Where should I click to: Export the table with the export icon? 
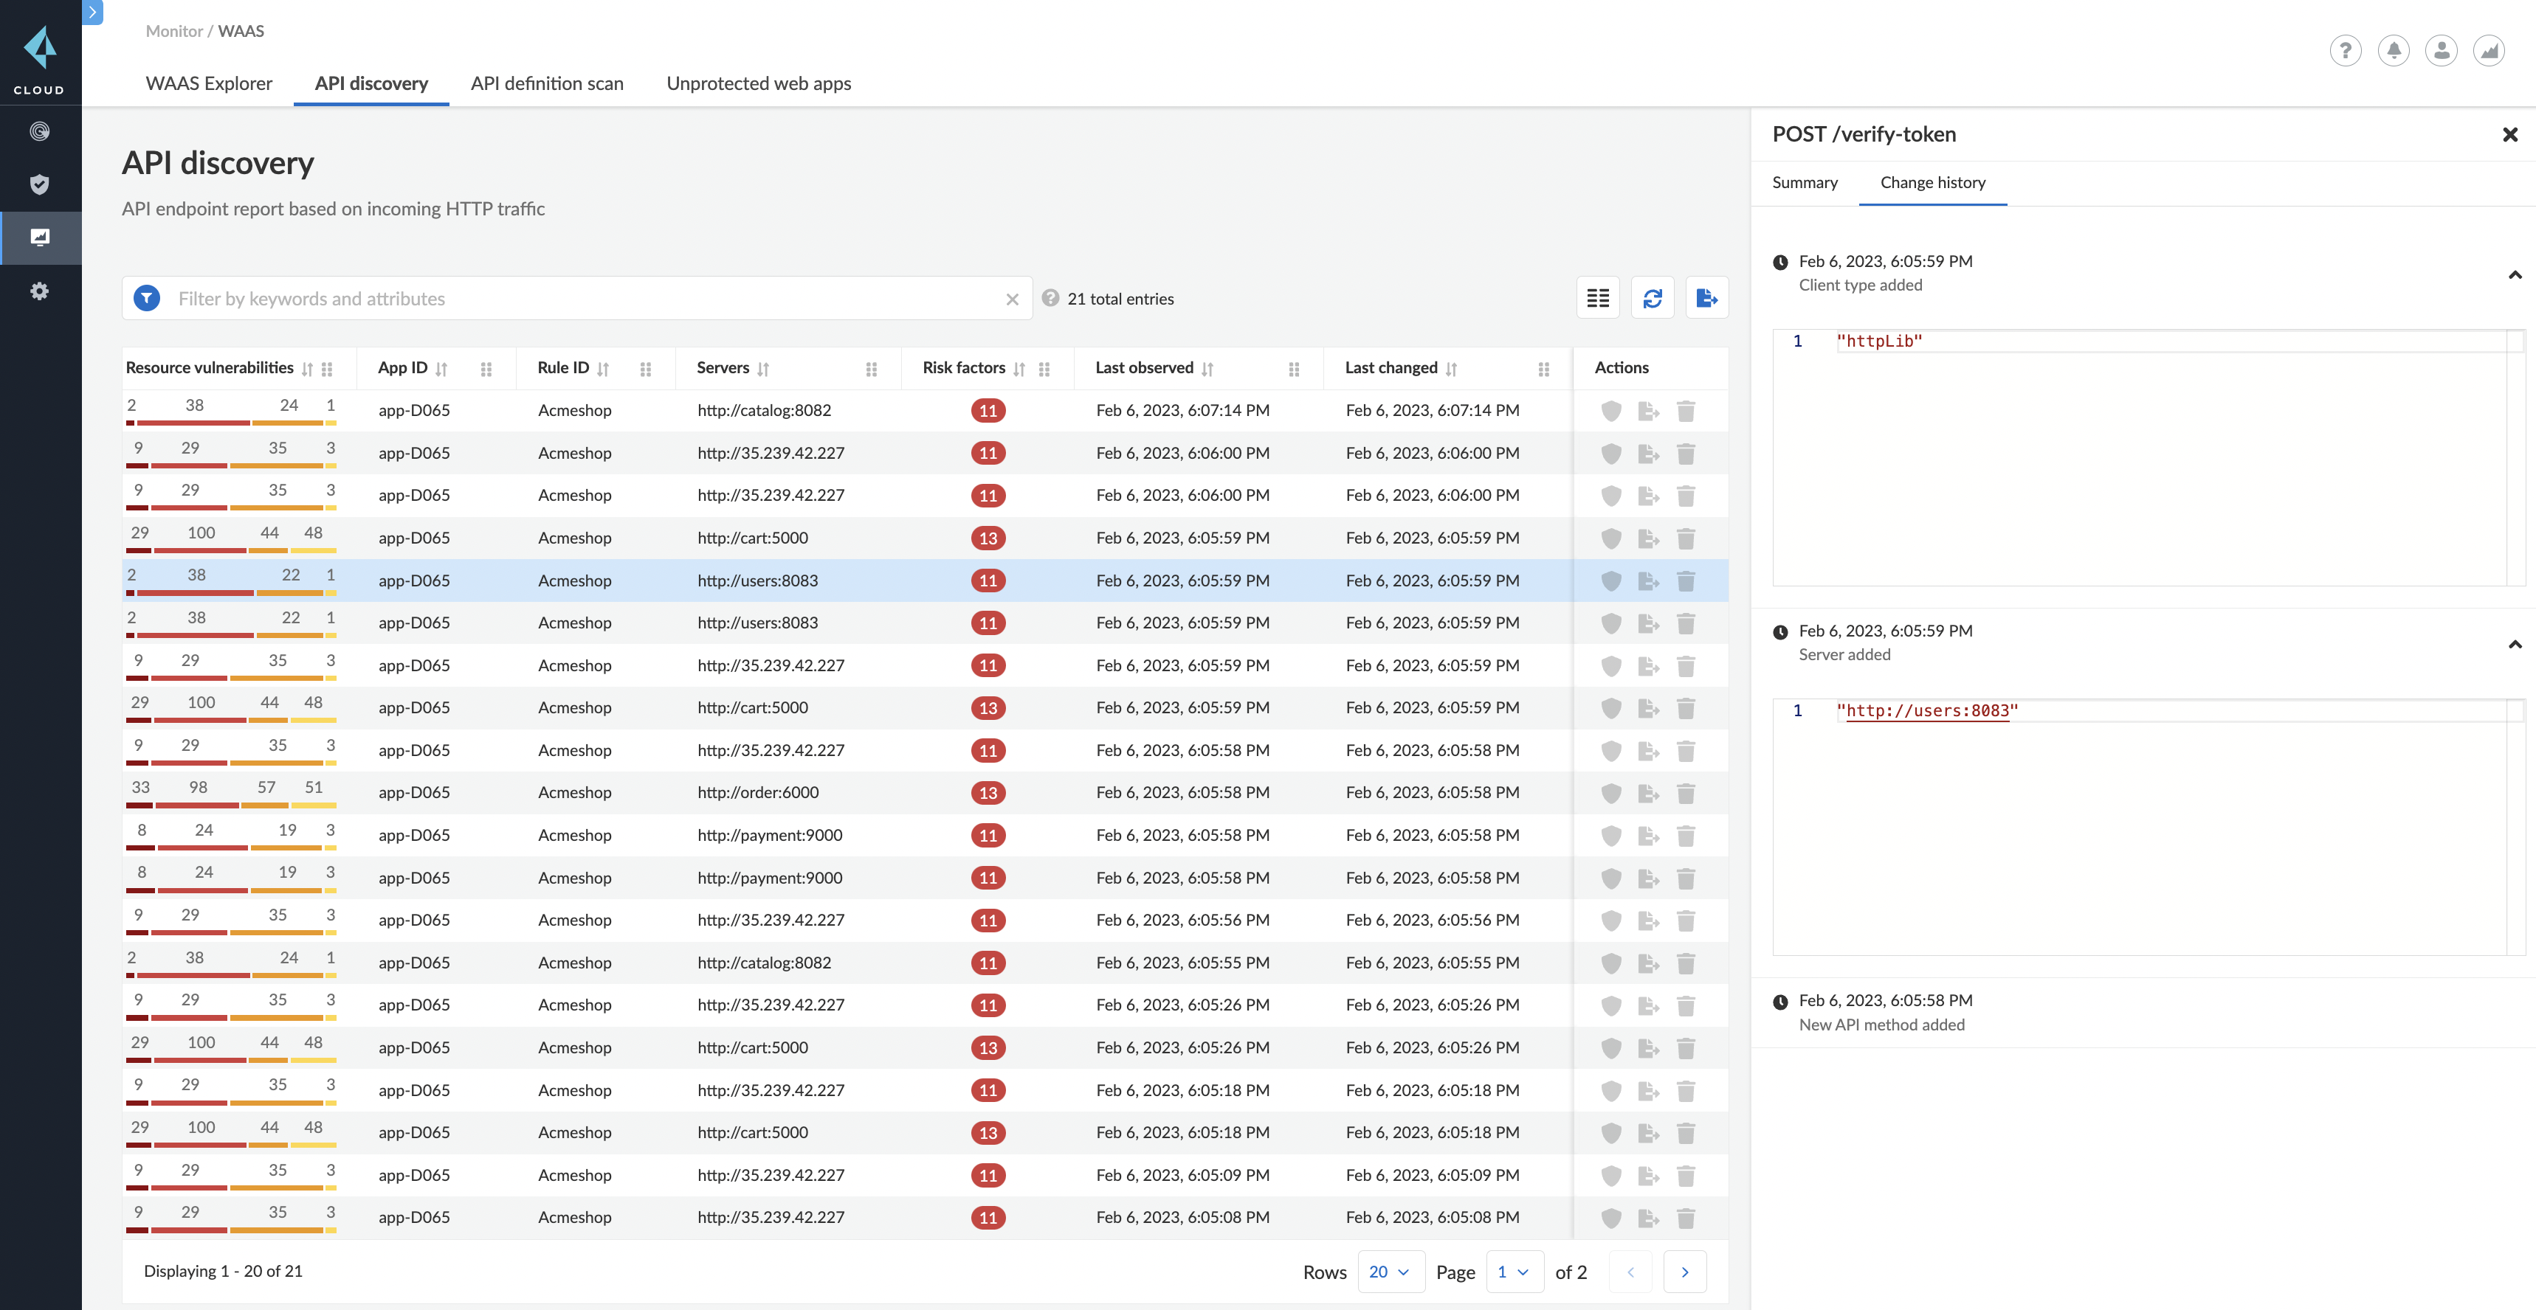click(x=1707, y=298)
